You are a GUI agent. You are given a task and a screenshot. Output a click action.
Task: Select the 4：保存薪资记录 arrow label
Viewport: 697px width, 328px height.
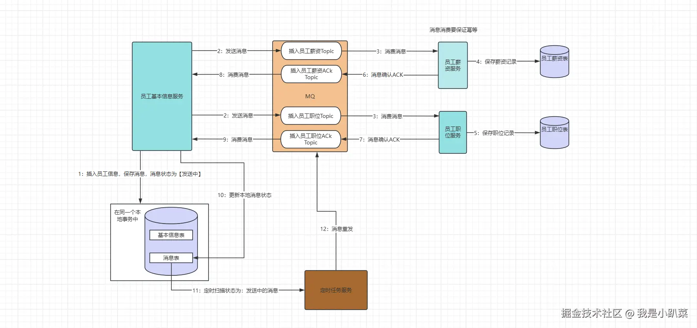click(496, 62)
